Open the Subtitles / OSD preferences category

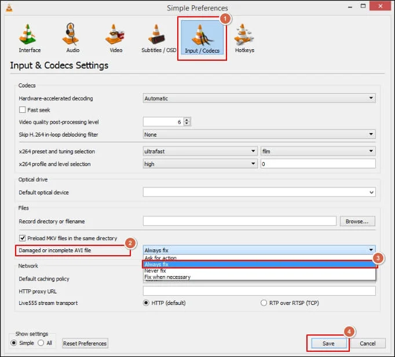pos(159,38)
